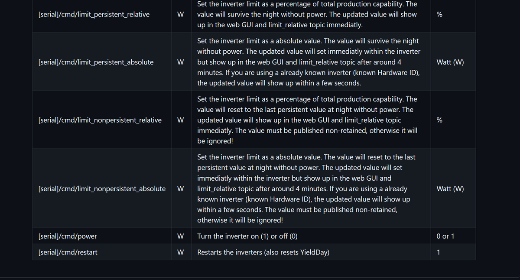
Task: Click "Watt (W)" in the limit_nonpersistent_absolute row
Action: [450, 189]
